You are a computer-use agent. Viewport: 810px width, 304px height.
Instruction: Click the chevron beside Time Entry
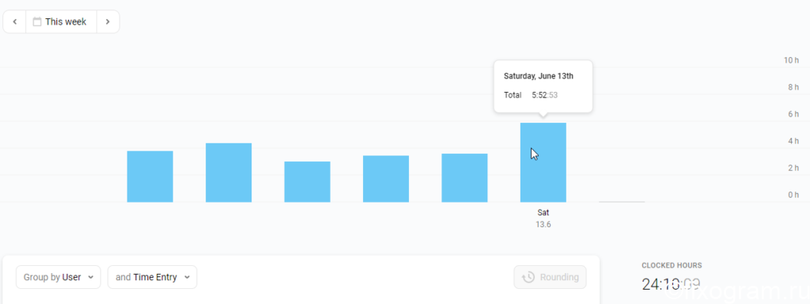click(187, 278)
